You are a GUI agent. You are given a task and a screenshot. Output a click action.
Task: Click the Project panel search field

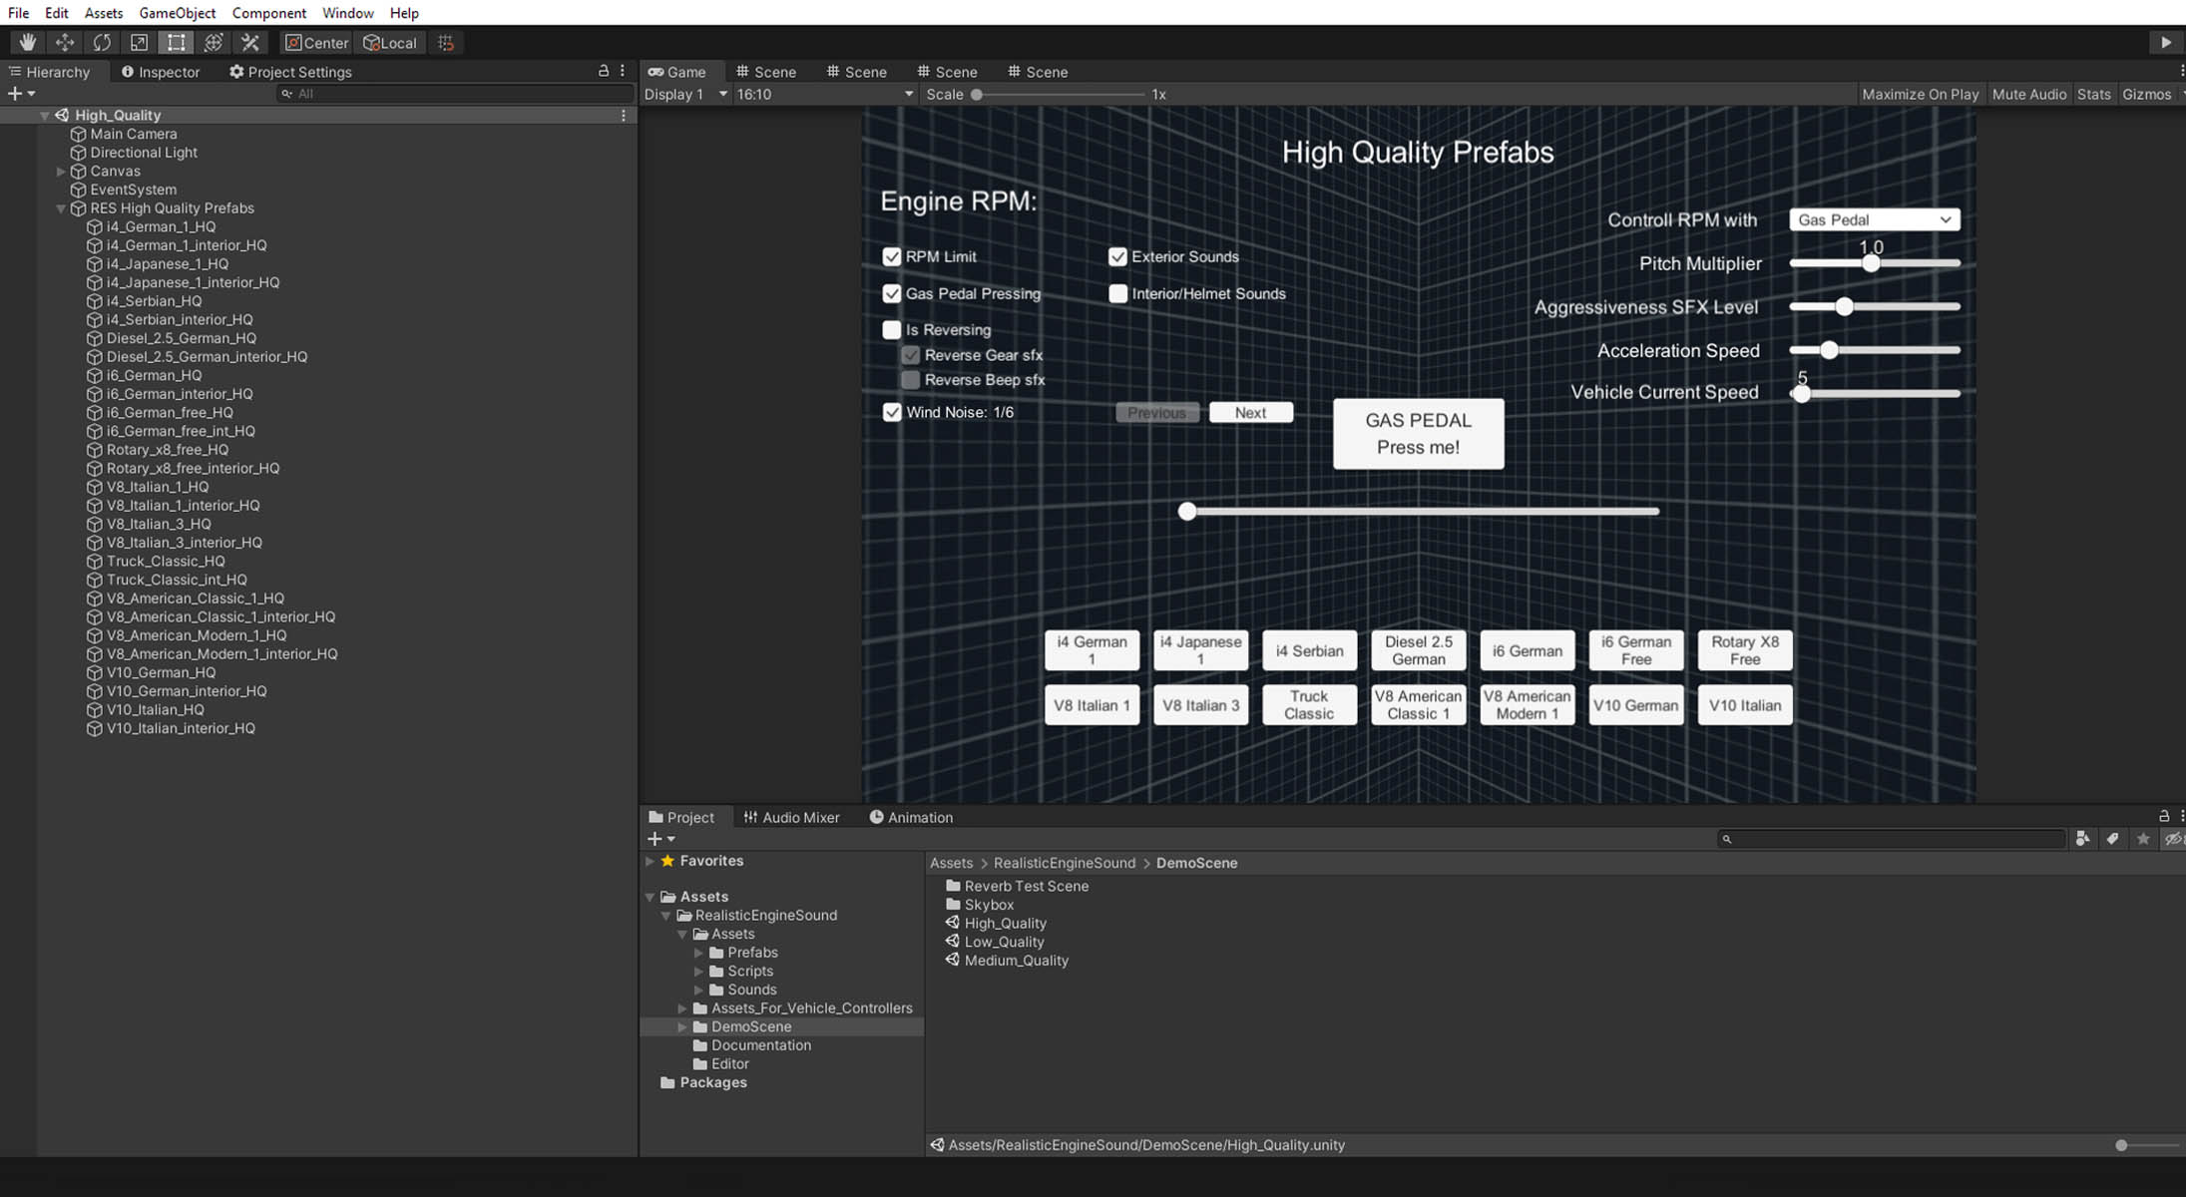[x=1892, y=839]
